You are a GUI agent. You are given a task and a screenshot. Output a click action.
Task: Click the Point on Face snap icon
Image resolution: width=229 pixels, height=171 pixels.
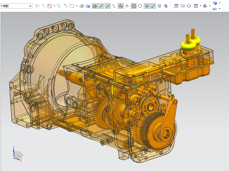pyautogui.click(x=160, y=6)
